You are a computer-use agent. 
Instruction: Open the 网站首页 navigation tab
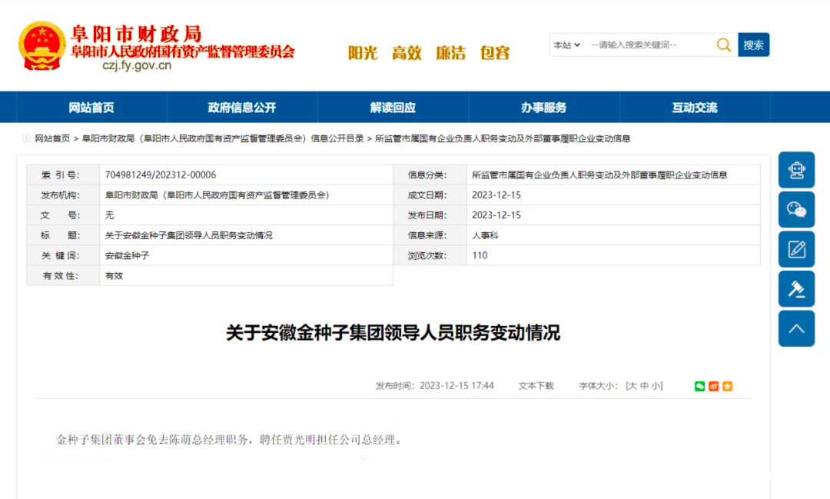(x=91, y=108)
